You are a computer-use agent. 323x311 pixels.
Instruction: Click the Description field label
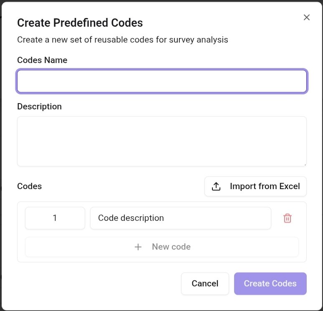point(39,106)
